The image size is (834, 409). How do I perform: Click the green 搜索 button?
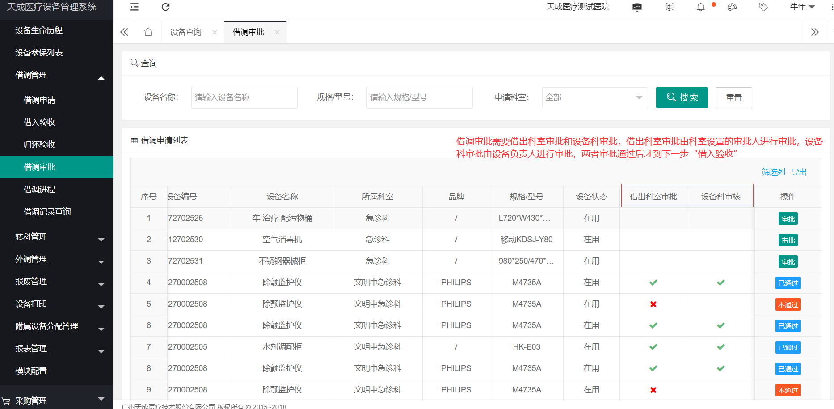(x=682, y=97)
